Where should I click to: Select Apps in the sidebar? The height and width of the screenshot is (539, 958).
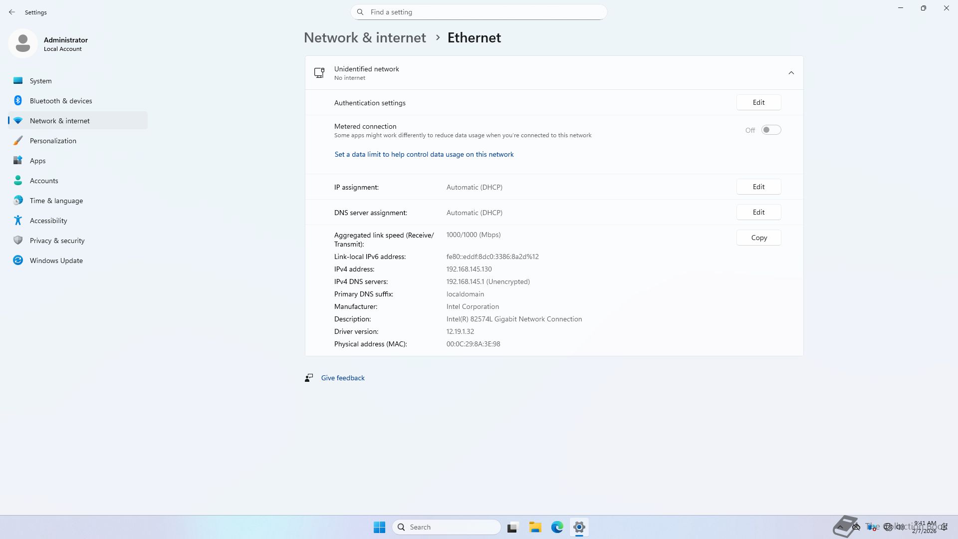pos(37,161)
